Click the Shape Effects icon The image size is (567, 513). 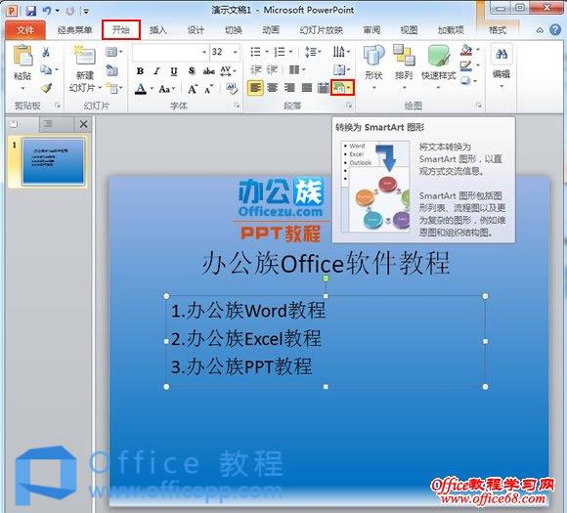466,81
